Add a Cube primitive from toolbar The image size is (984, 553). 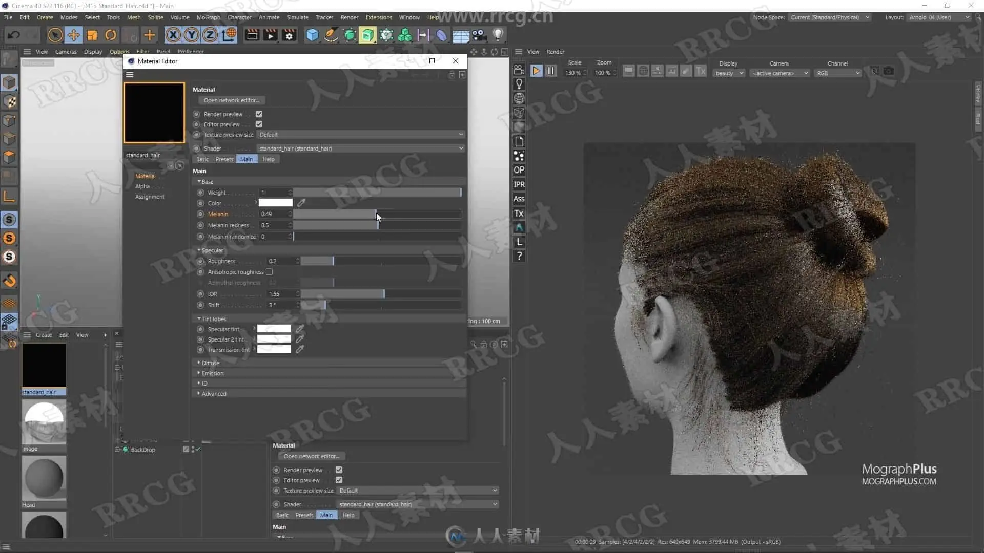tap(312, 35)
